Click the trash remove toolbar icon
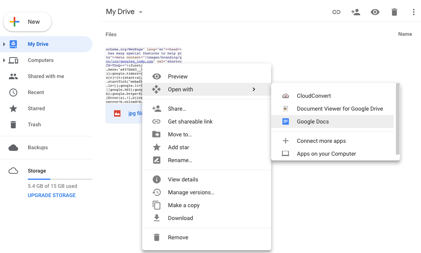Image resolution: width=421 pixels, height=253 pixels. pos(394,12)
